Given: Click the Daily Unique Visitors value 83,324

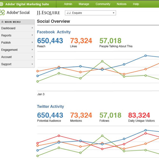Looking at the screenshot, I should [x=139, y=115].
